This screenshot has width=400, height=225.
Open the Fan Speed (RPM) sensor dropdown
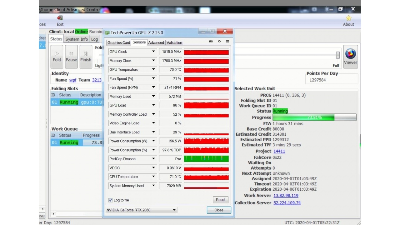pyautogui.click(x=153, y=87)
